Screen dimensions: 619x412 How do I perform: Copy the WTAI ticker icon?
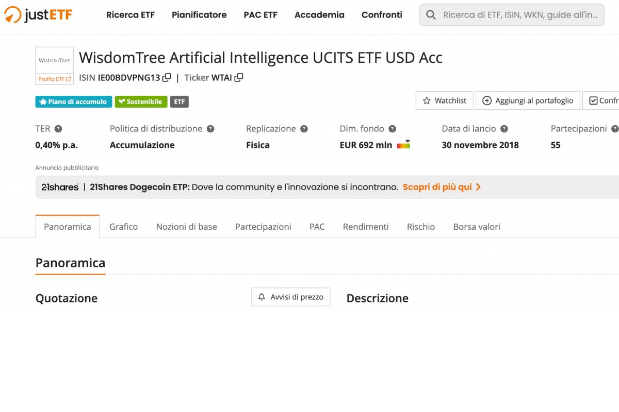point(238,78)
